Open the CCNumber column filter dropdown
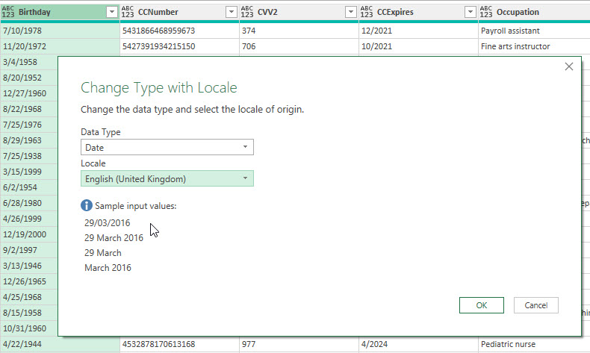This screenshot has height=353, width=590. click(x=231, y=12)
